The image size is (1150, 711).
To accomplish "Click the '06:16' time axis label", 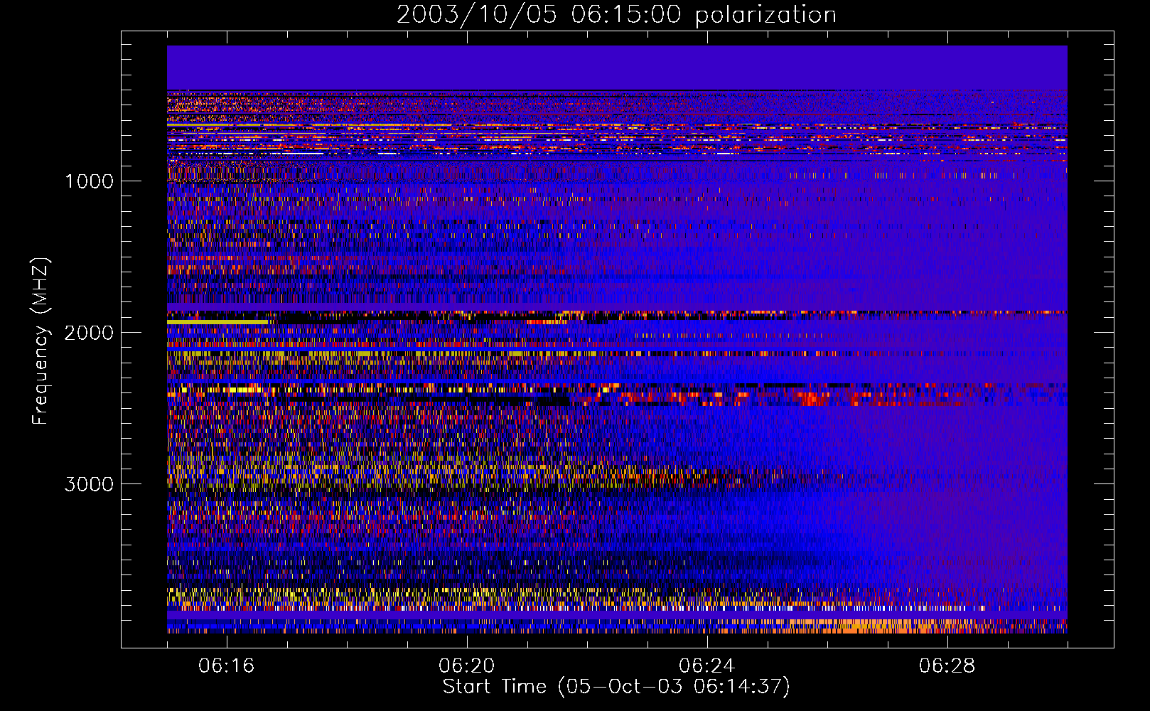I will (227, 666).
